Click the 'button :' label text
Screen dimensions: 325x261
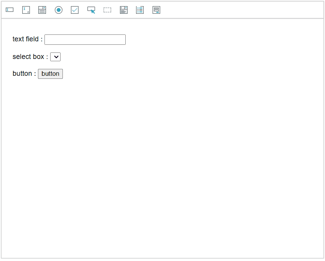(x=24, y=73)
